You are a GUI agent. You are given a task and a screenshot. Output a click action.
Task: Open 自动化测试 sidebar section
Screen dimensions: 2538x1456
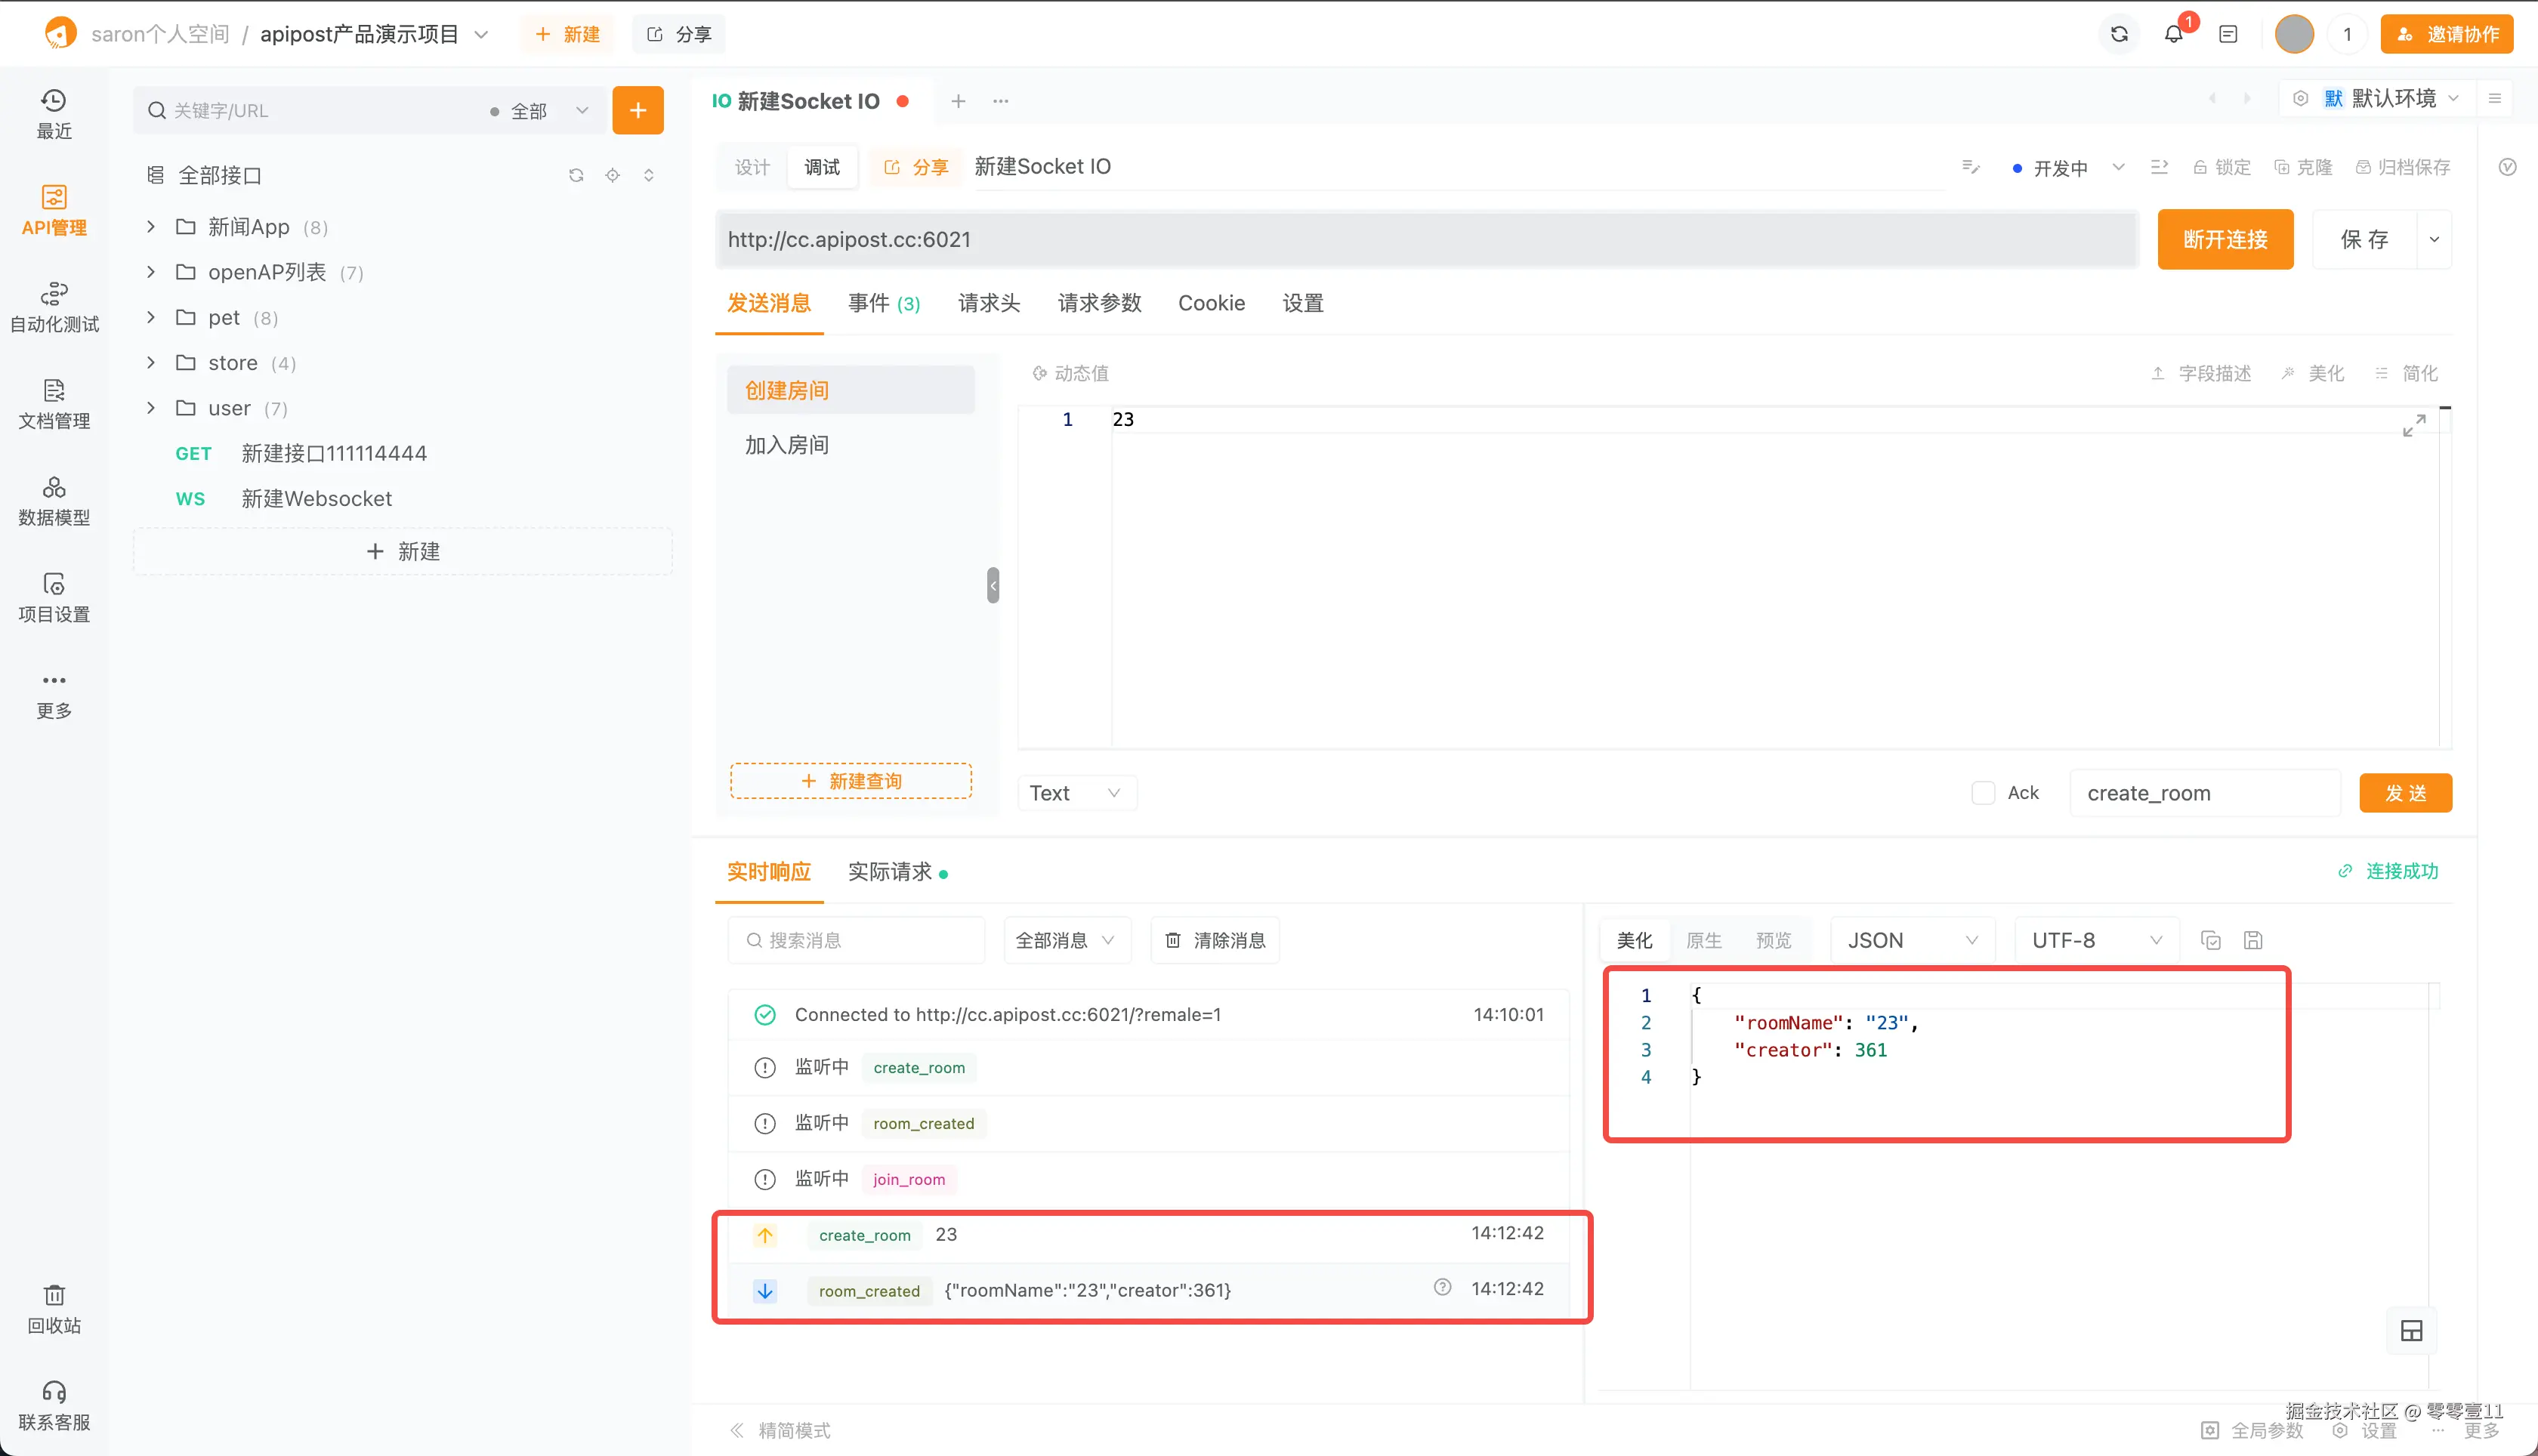click(54, 307)
